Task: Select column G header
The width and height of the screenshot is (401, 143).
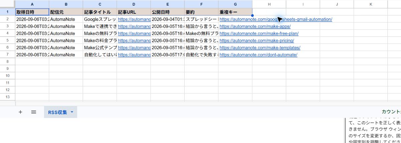Action: click(x=235, y=4)
